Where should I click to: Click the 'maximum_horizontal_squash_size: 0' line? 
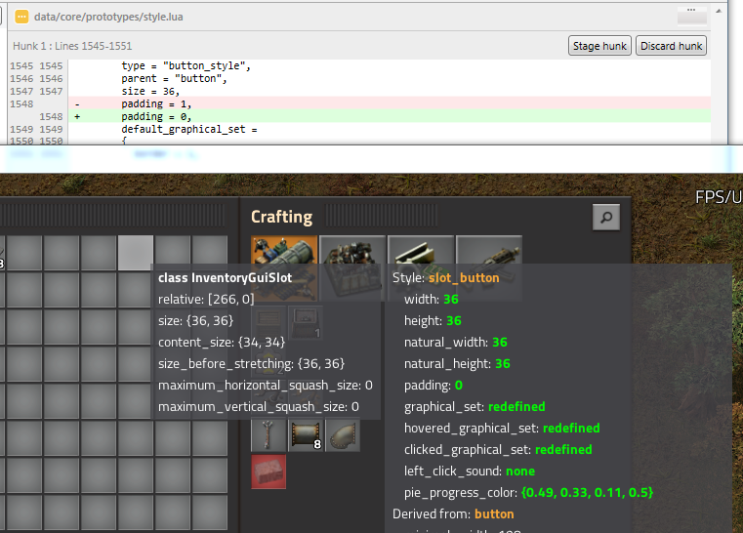266,386
